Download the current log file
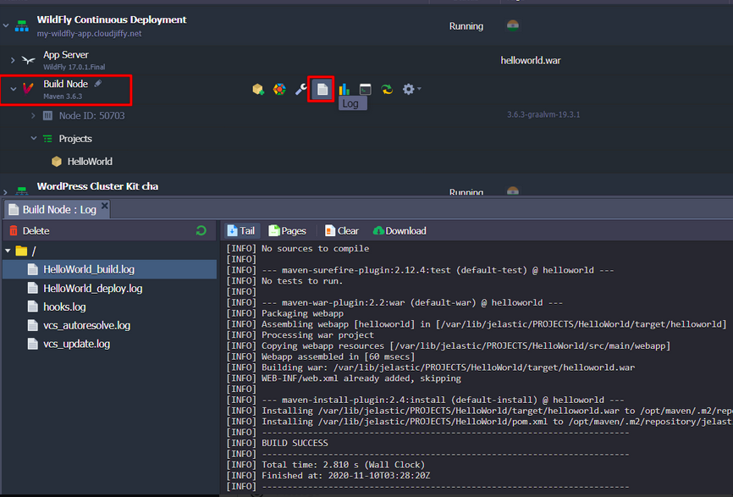This screenshot has width=733, height=497. 399,230
